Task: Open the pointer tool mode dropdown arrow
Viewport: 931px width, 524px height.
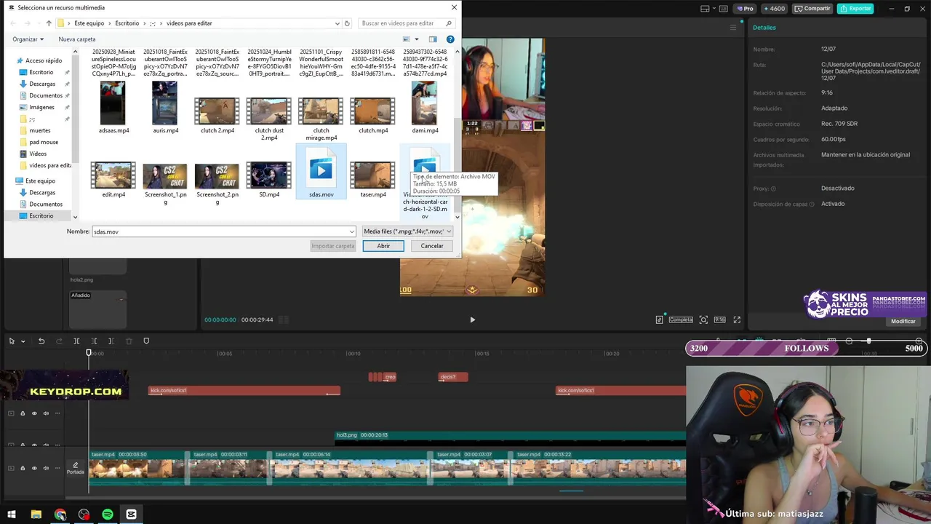Action: coord(23,341)
